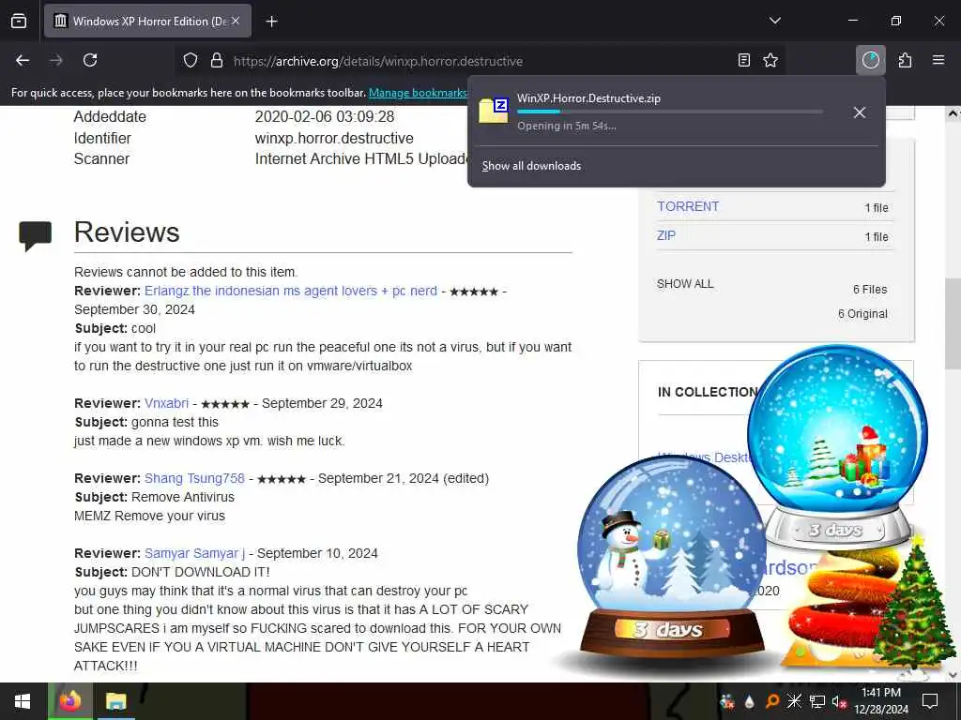
Task: Click the taskbar clock showing 1:41 PM
Action: pos(881,701)
